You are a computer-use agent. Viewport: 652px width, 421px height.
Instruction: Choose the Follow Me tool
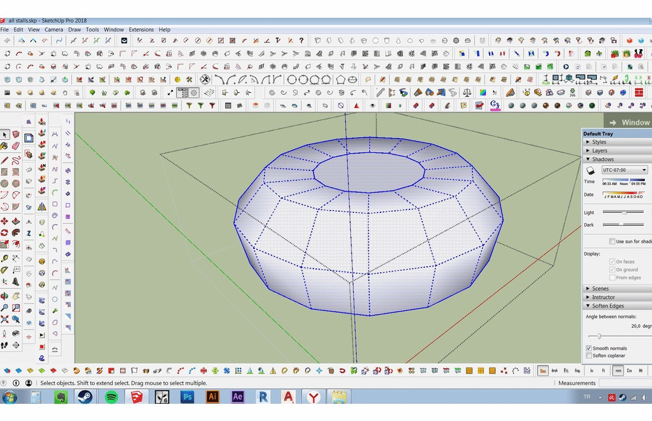click(x=16, y=232)
